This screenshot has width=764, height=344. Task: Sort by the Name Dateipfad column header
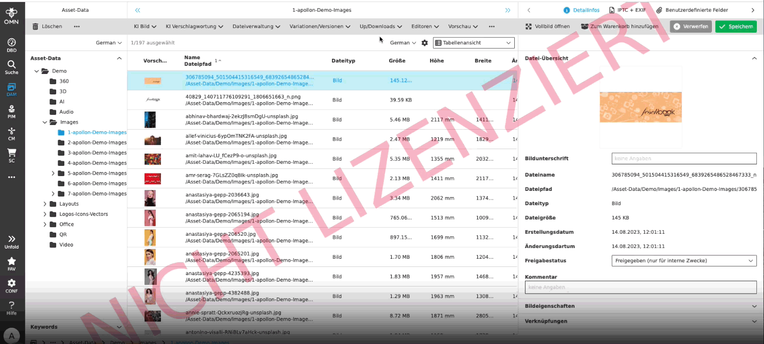click(198, 61)
